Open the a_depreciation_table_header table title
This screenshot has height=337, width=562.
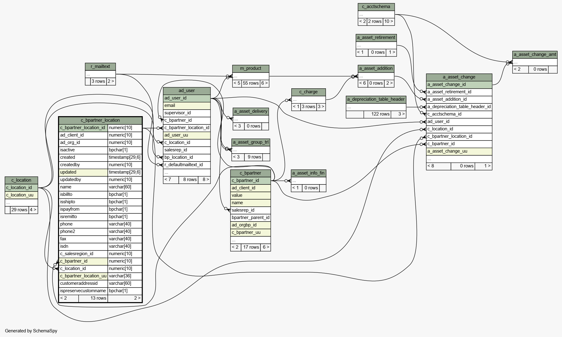click(x=376, y=99)
